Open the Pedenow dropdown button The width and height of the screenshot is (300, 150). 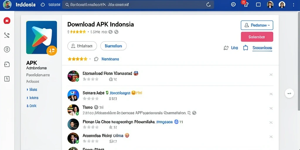[x=257, y=25]
